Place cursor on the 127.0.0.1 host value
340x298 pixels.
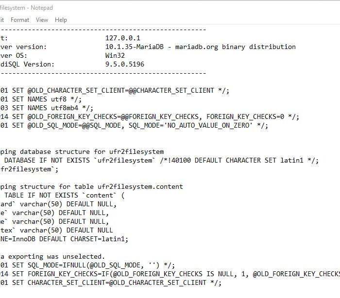(123, 38)
